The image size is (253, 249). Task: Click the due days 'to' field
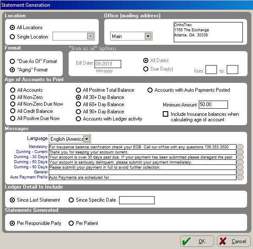(x=232, y=69)
